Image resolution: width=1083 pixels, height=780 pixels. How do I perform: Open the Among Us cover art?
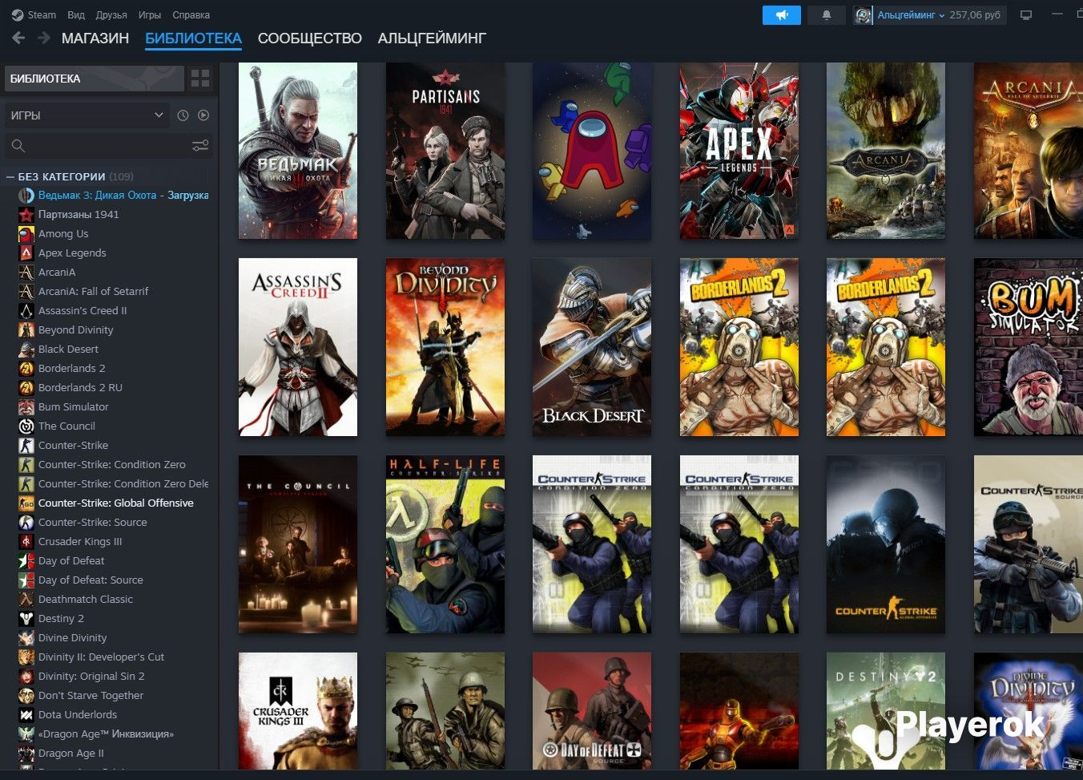point(592,151)
